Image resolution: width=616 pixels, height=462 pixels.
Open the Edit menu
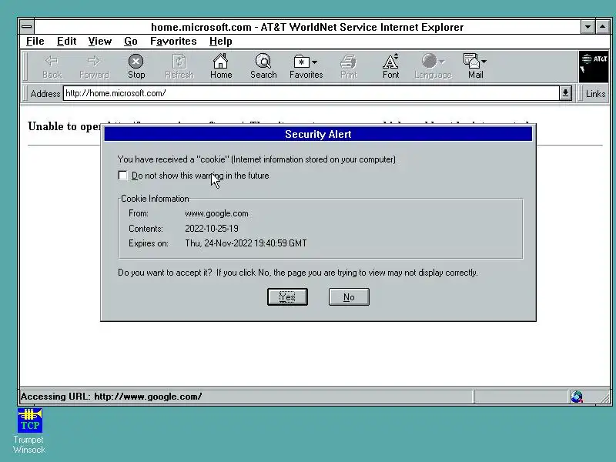point(66,42)
